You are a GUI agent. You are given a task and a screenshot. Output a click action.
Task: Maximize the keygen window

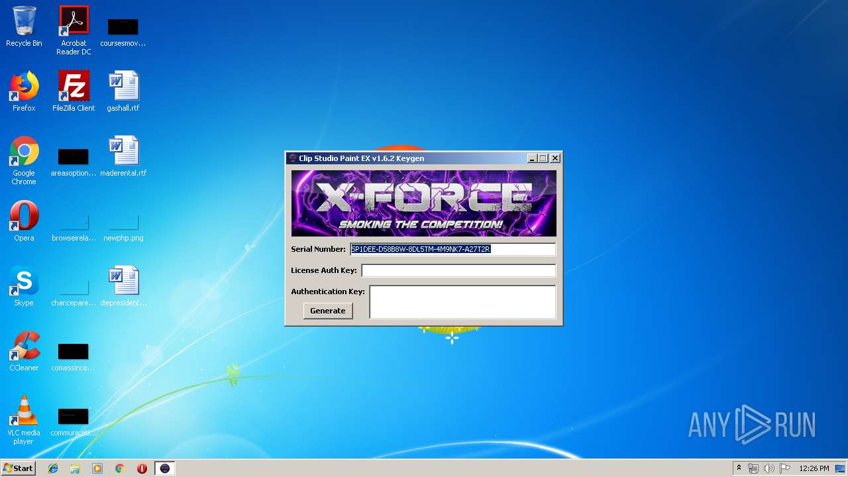pos(543,158)
